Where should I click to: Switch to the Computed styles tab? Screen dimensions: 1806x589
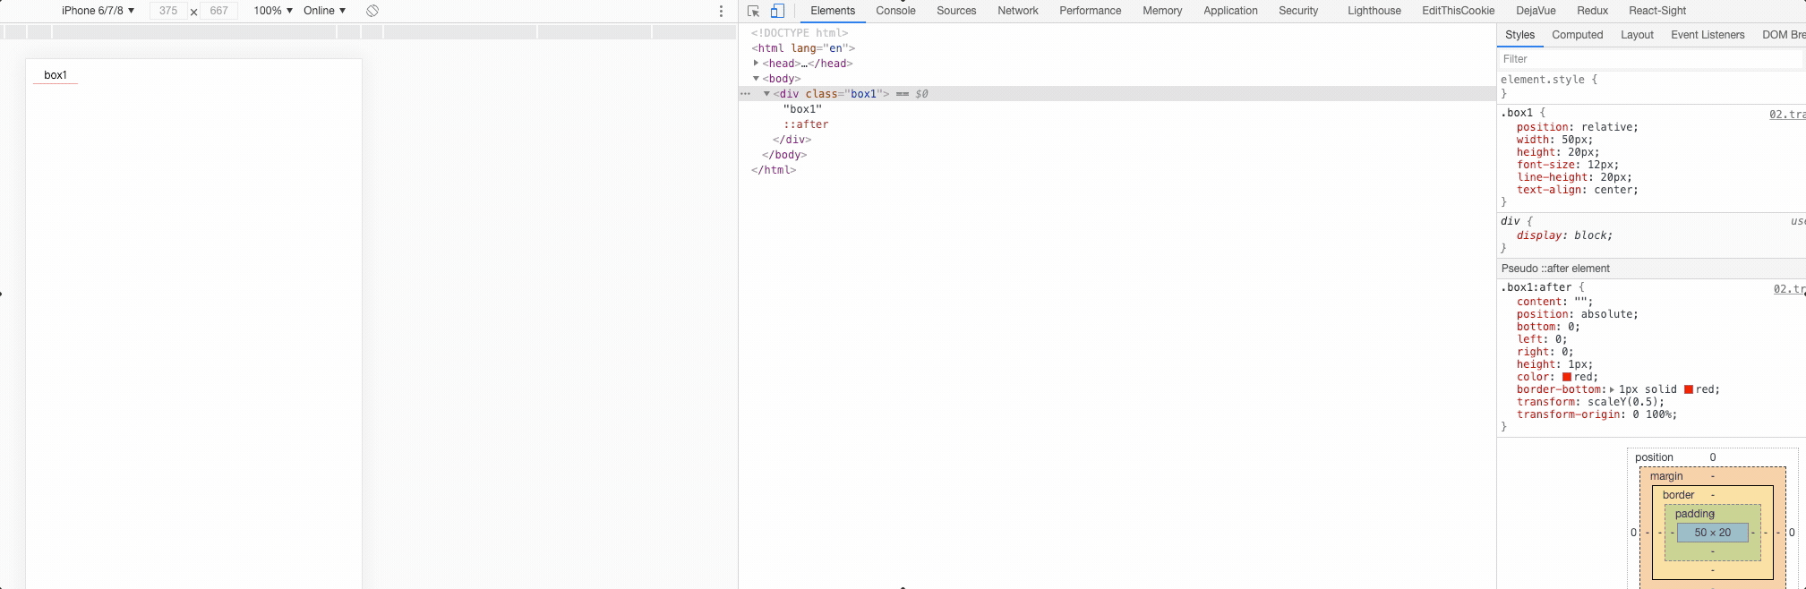pyautogui.click(x=1577, y=35)
